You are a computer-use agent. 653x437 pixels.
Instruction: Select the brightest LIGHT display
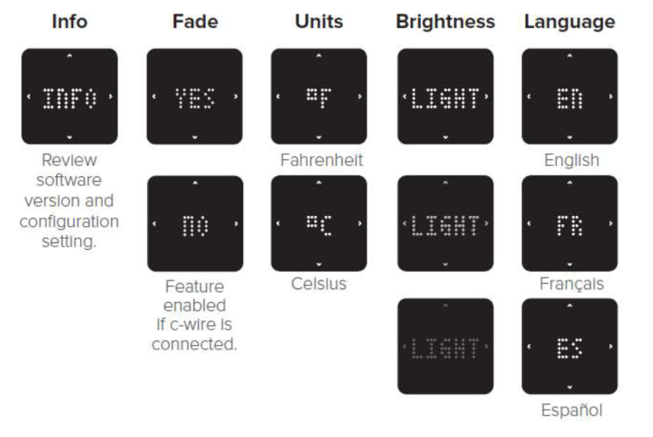pyautogui.click(x=445, y=96)
